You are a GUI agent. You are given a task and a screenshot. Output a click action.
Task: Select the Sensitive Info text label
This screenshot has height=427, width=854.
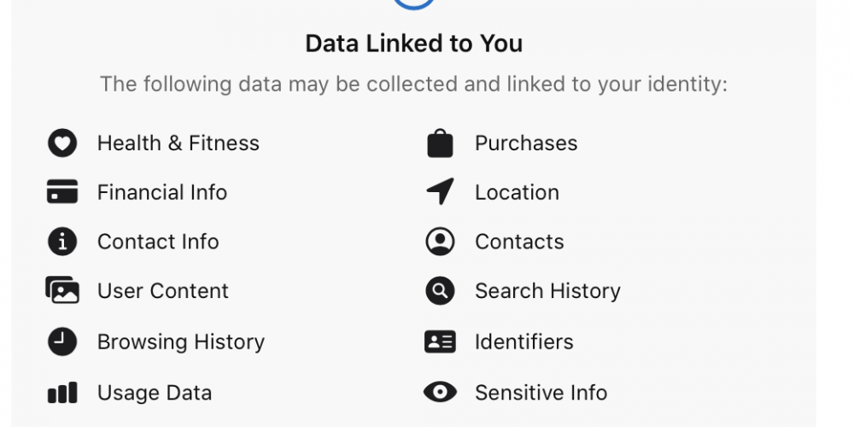click(x=541, y=393)
